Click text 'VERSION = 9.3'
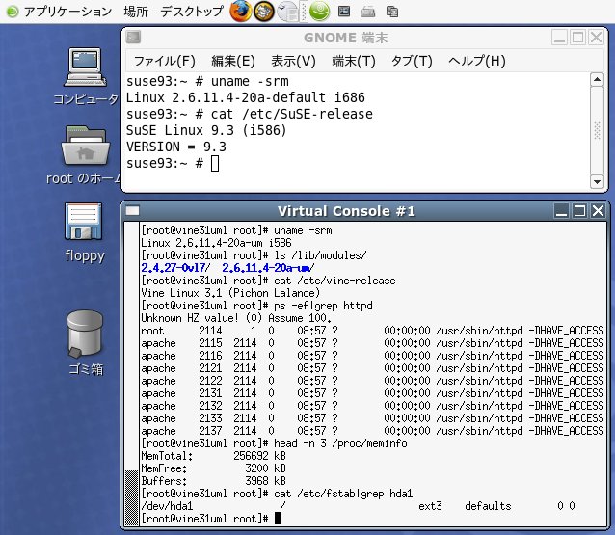The height and width of the screenshot is (535, 615). pyautogui.click(x=175, y=147)
